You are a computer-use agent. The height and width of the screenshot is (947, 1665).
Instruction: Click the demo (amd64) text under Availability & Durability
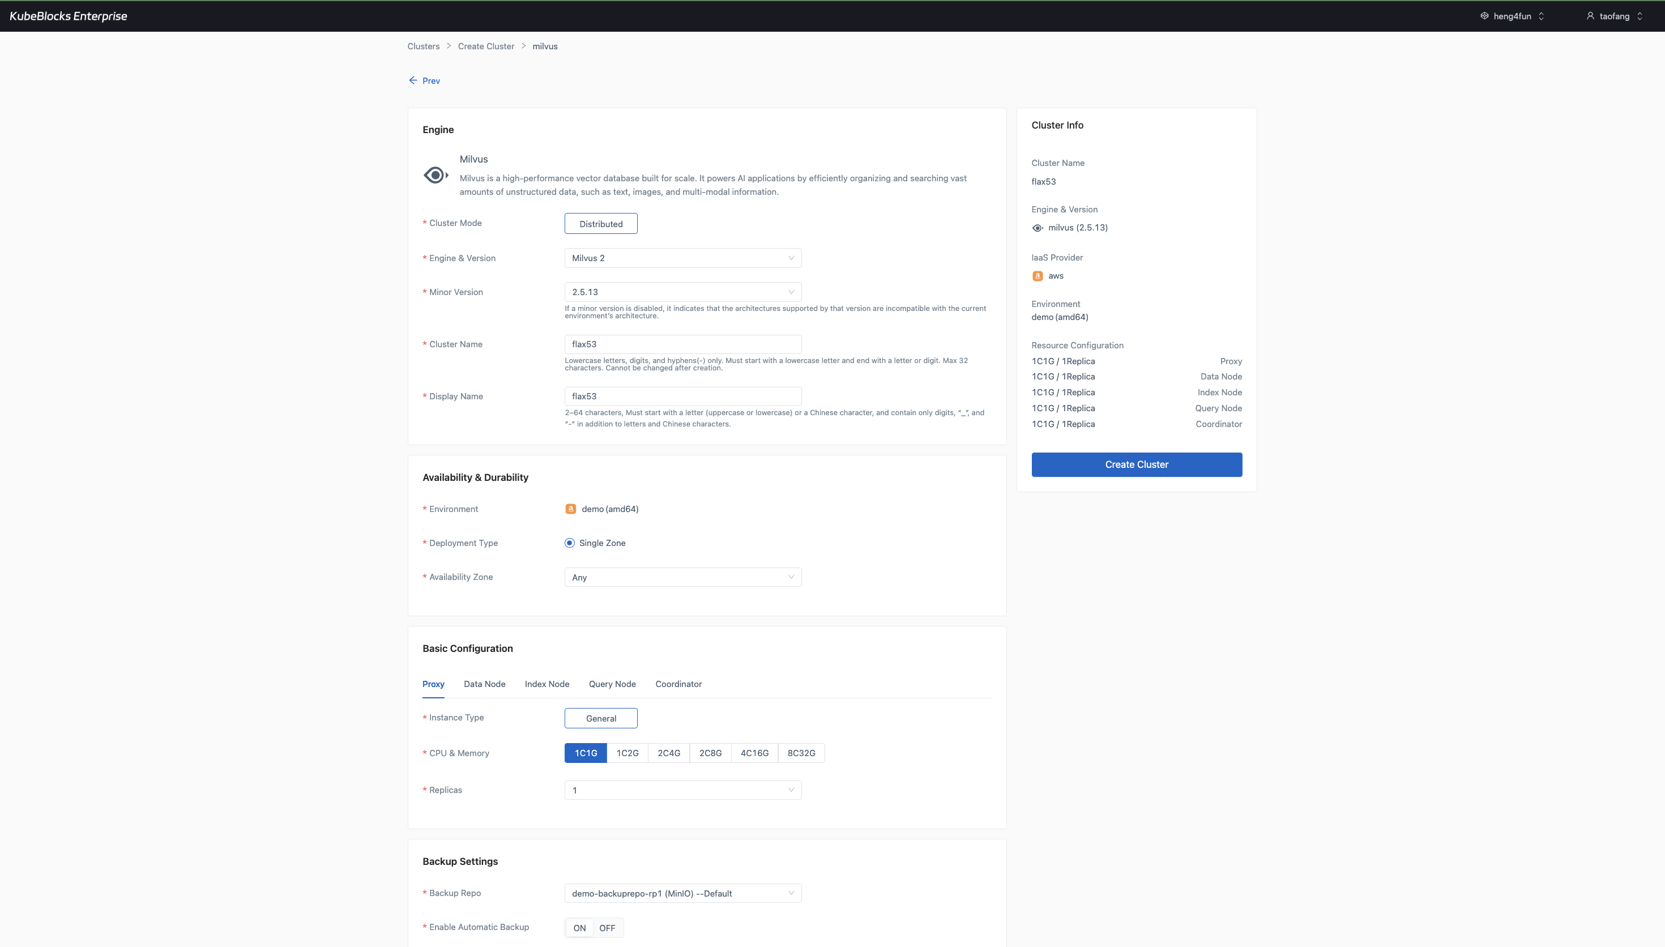(x=610, y=509)
